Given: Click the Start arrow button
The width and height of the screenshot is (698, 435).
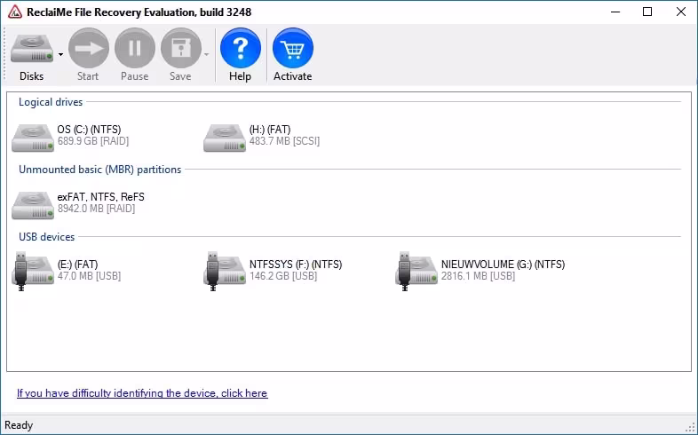Looking at the screenshot, I should coord(88,48).
